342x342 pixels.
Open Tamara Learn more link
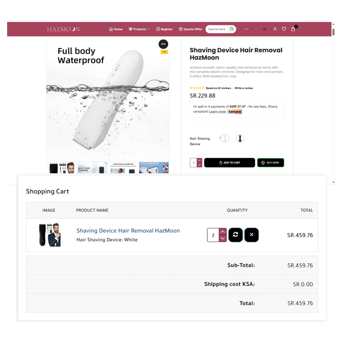pos(217,111)
